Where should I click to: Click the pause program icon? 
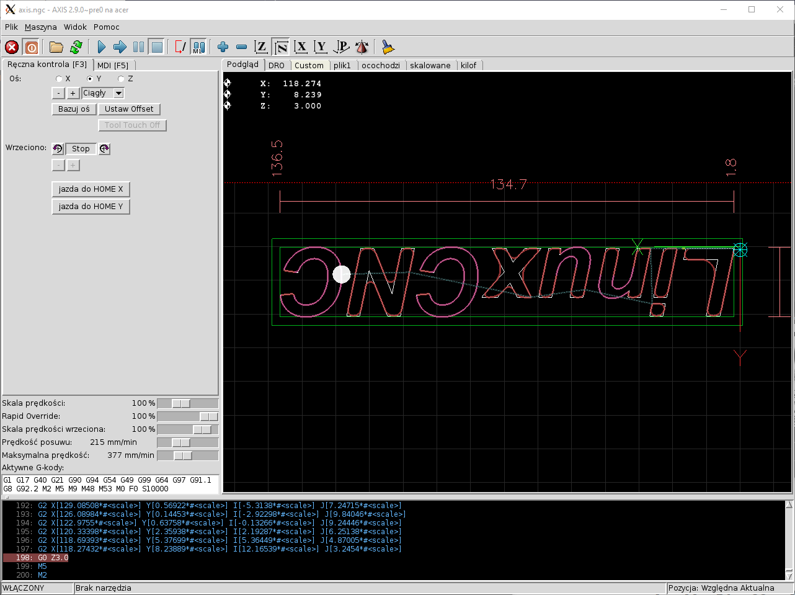[138, 47]
